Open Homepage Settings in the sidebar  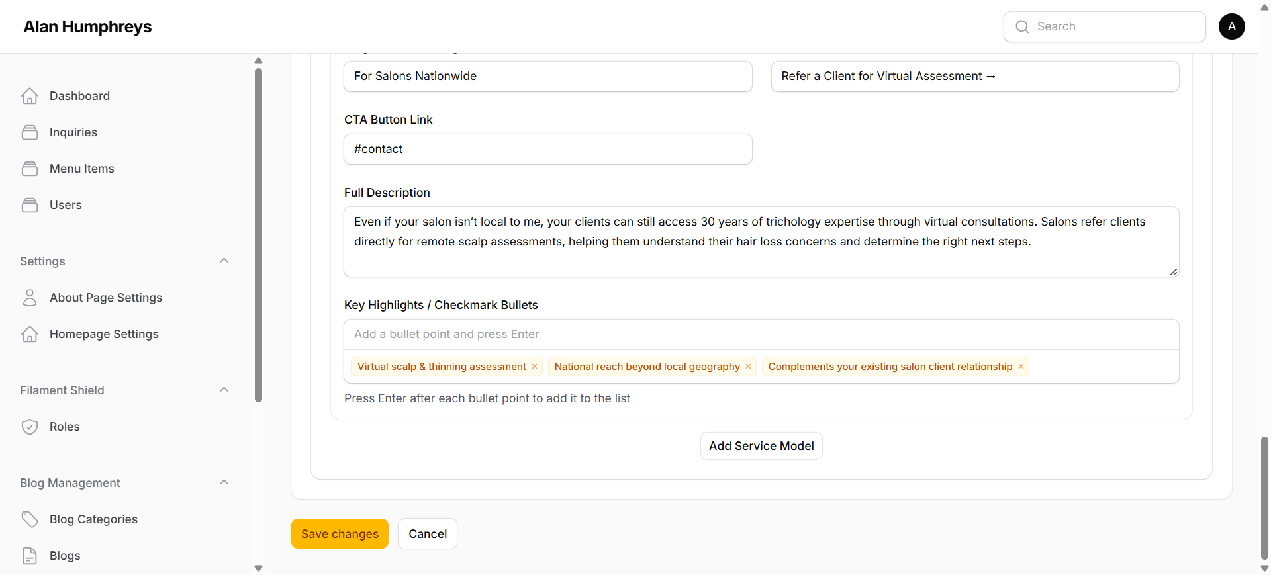[104, 334]
